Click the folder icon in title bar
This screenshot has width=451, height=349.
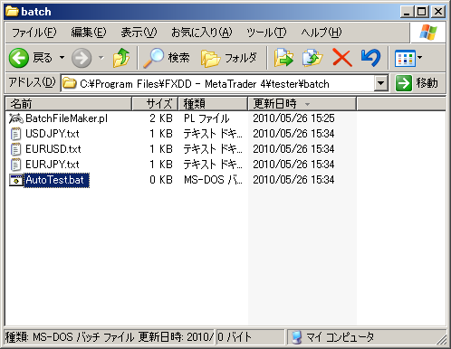pos(12,12)
